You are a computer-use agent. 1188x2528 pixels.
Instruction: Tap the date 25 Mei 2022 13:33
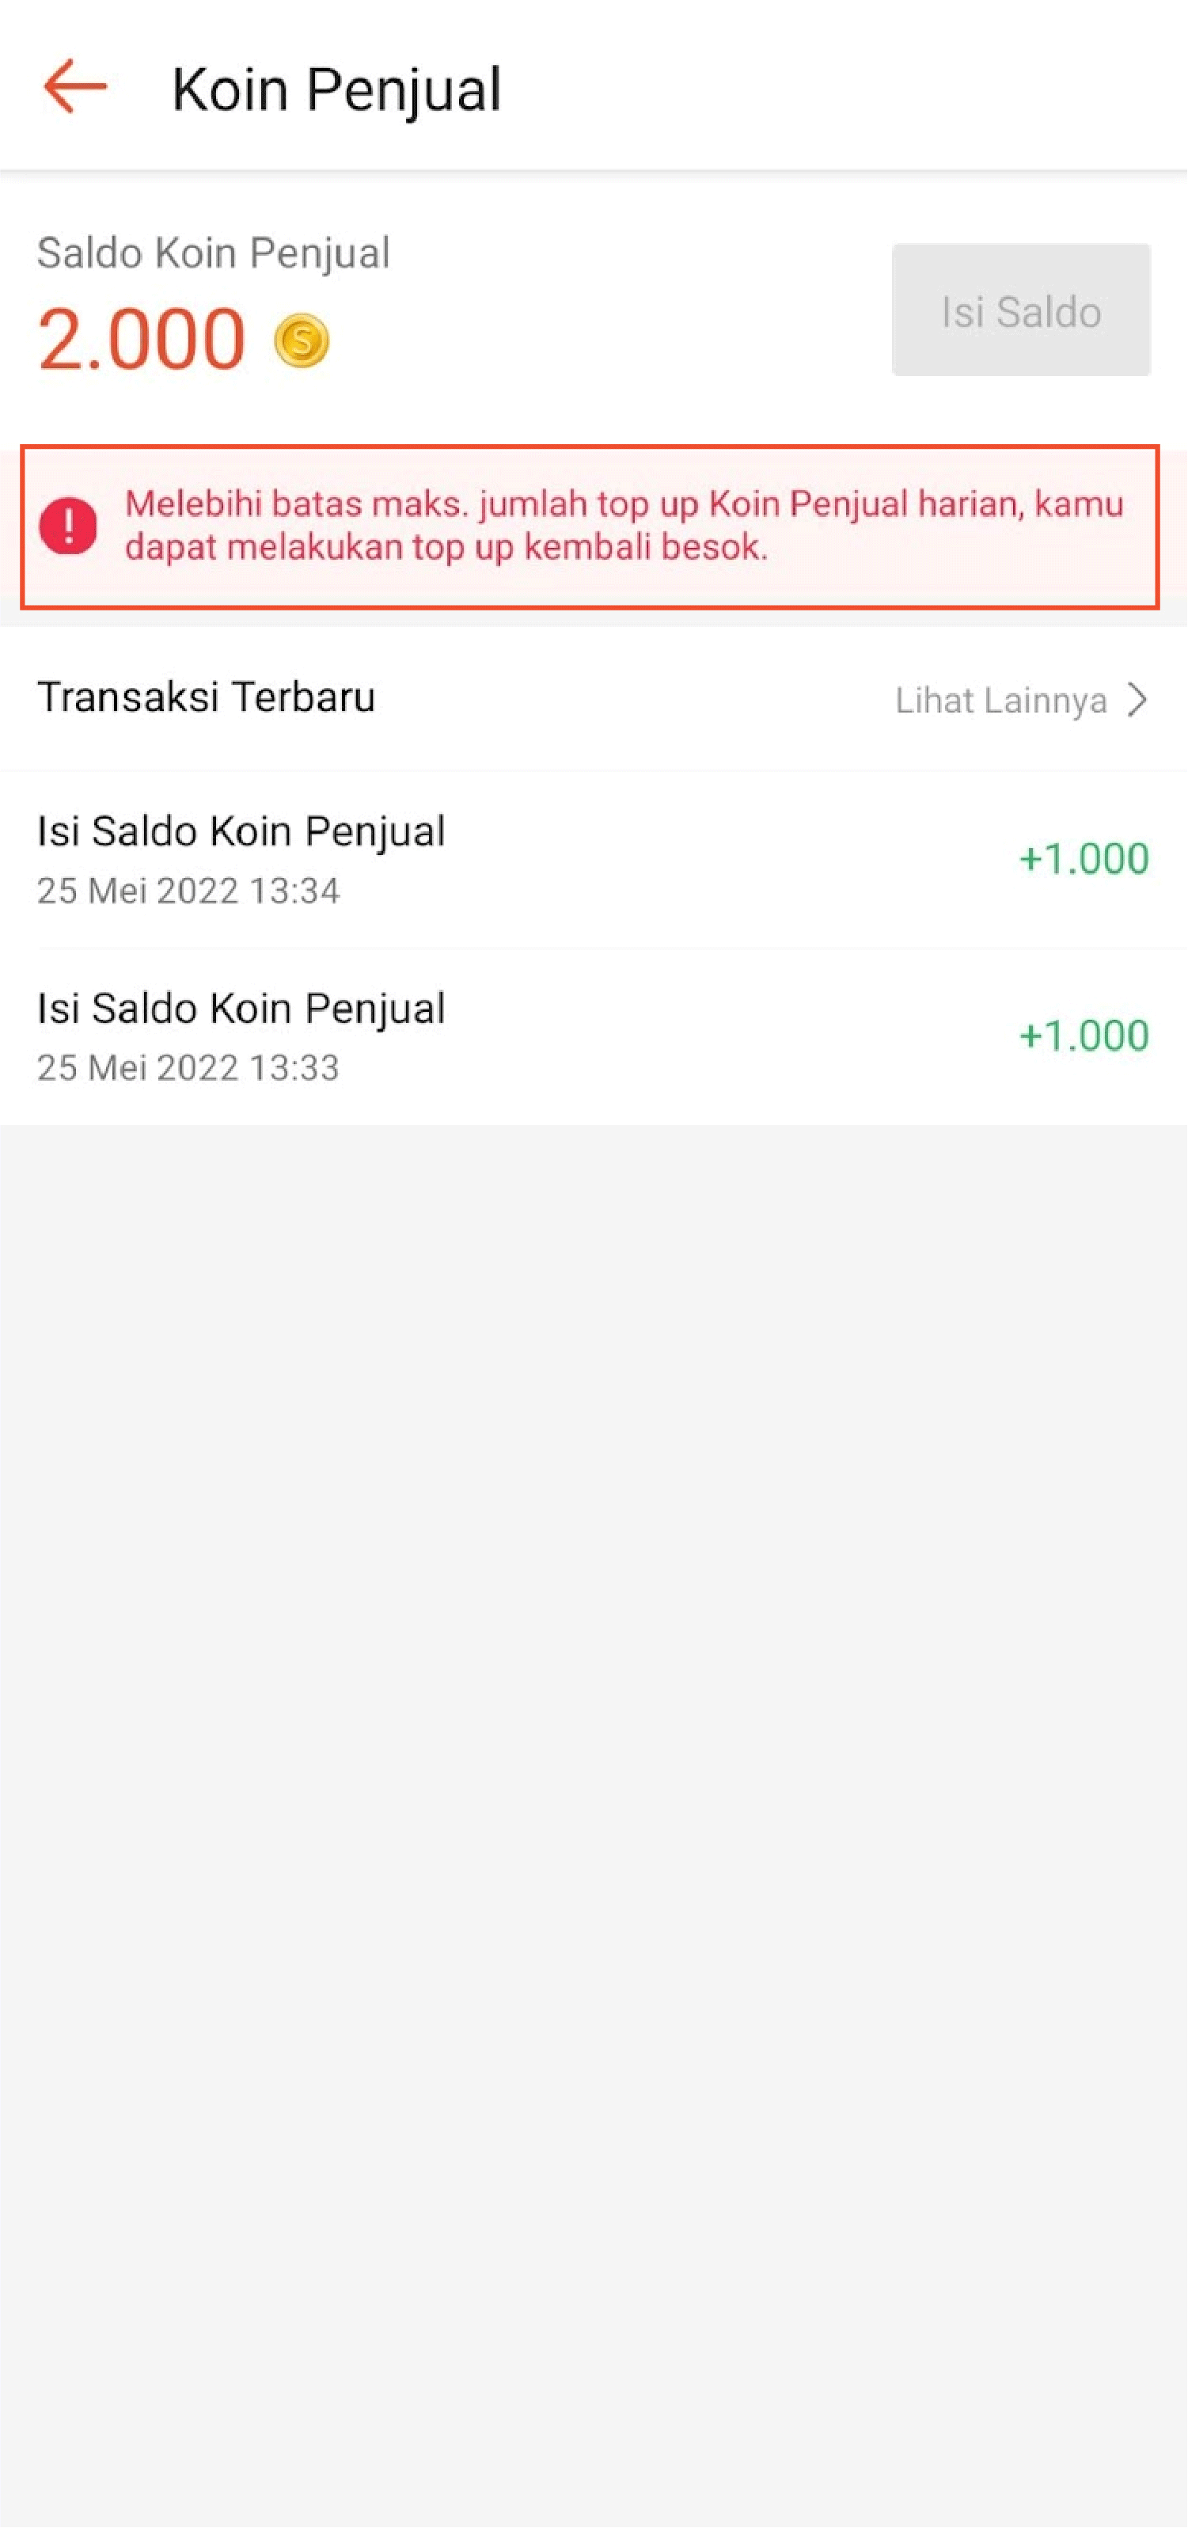(x=188, y=1068)
